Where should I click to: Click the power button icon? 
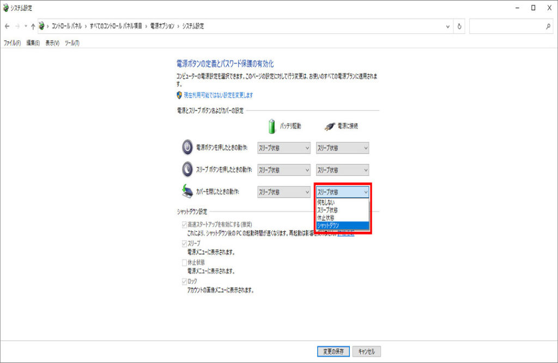point(187,147)
